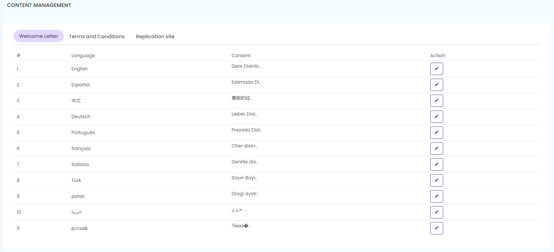Edit the Türk welcome letter
554x252 pixels.
click(437, 180)
